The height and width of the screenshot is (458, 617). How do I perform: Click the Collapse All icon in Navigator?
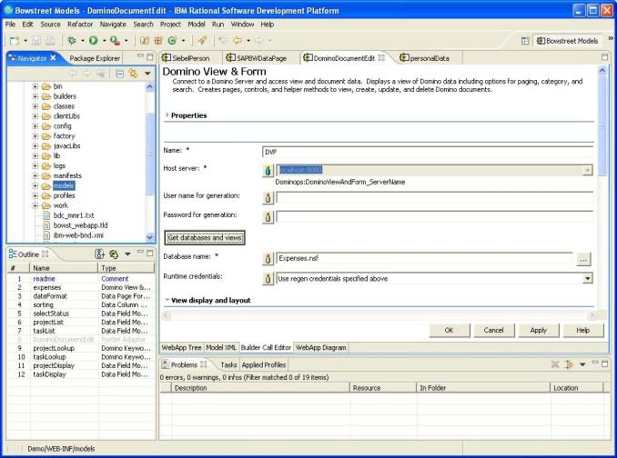tap(120, 74)
